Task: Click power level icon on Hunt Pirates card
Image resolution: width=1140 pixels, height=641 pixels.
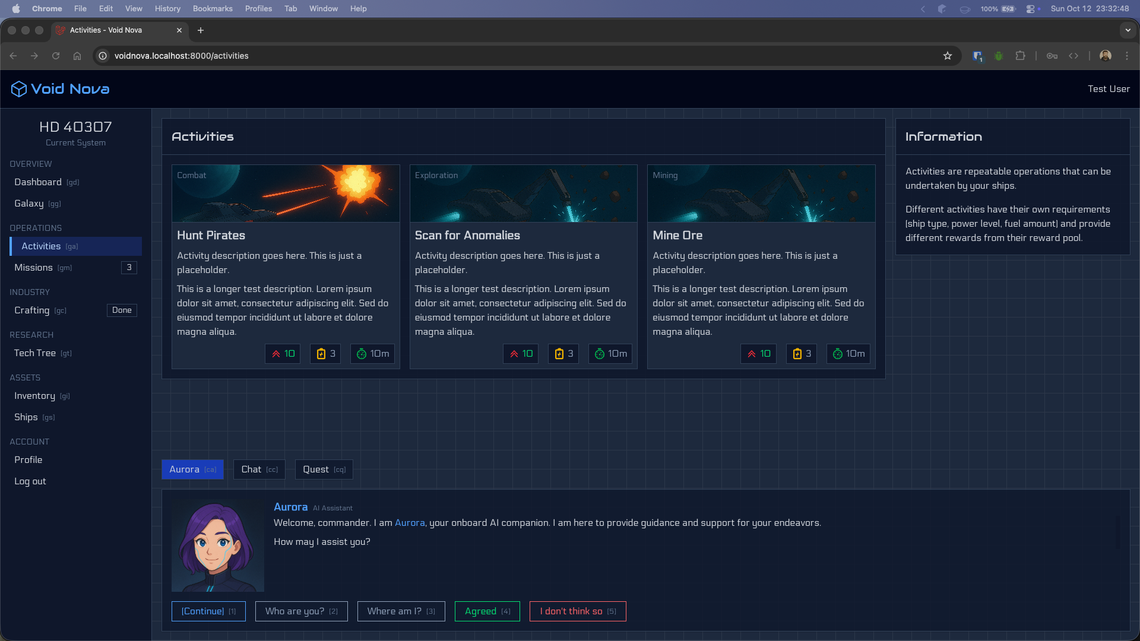Action: [x=276, y=354]
